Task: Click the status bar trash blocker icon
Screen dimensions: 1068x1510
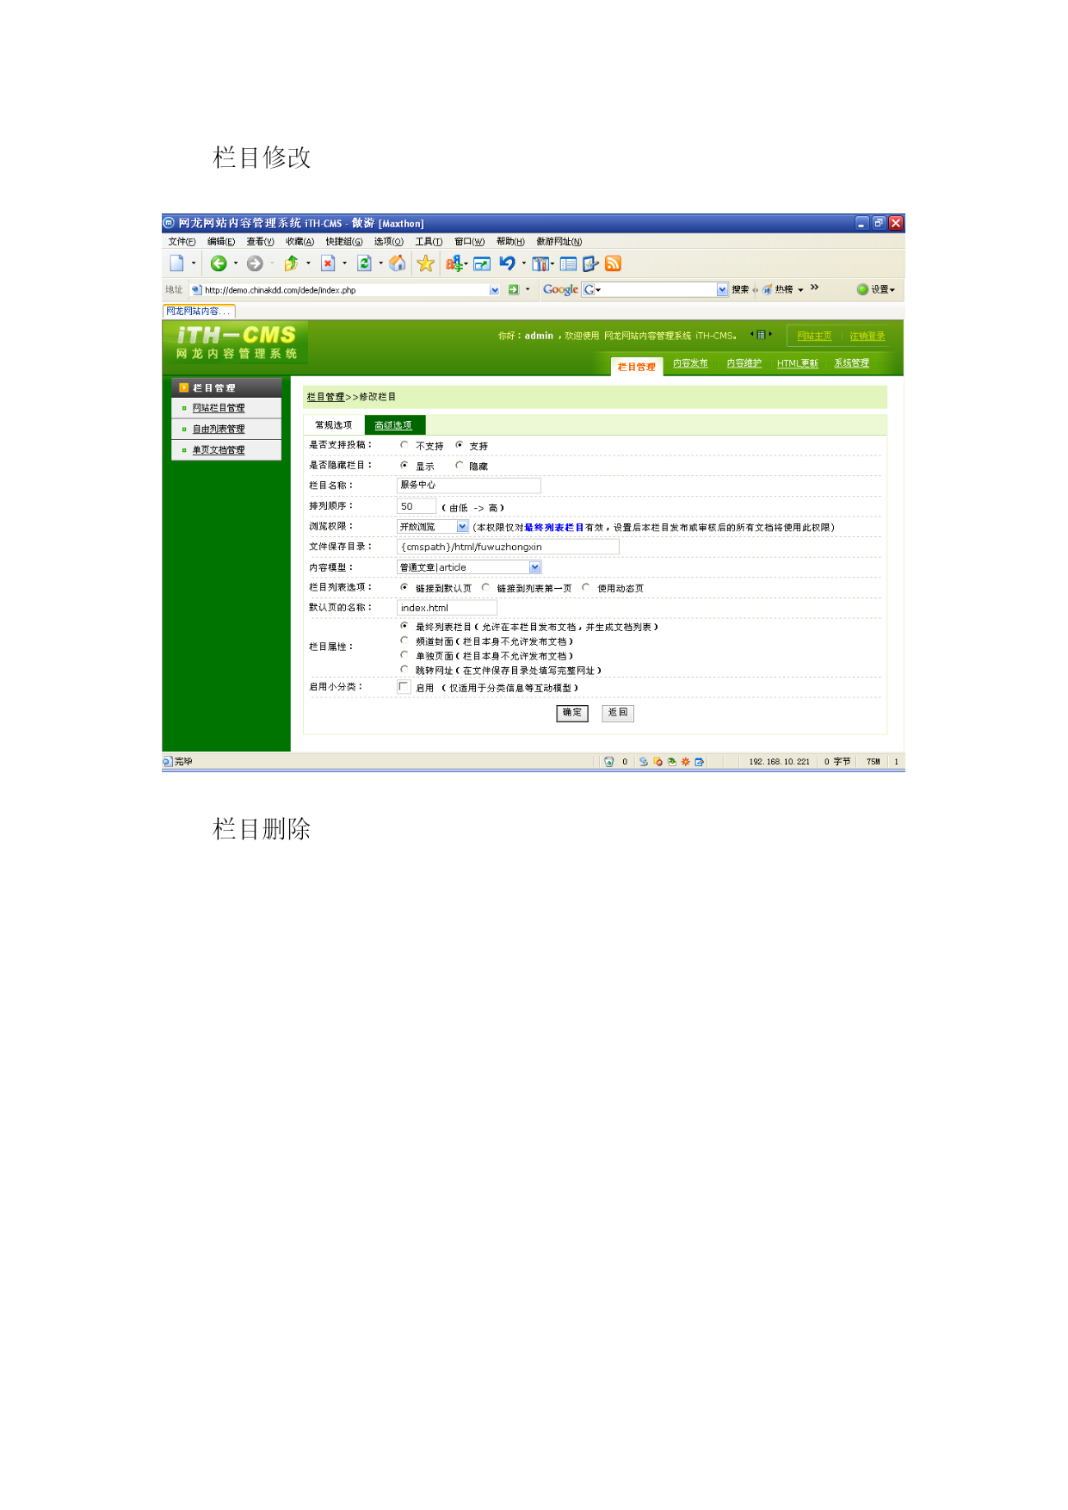Action: (609, 762)
